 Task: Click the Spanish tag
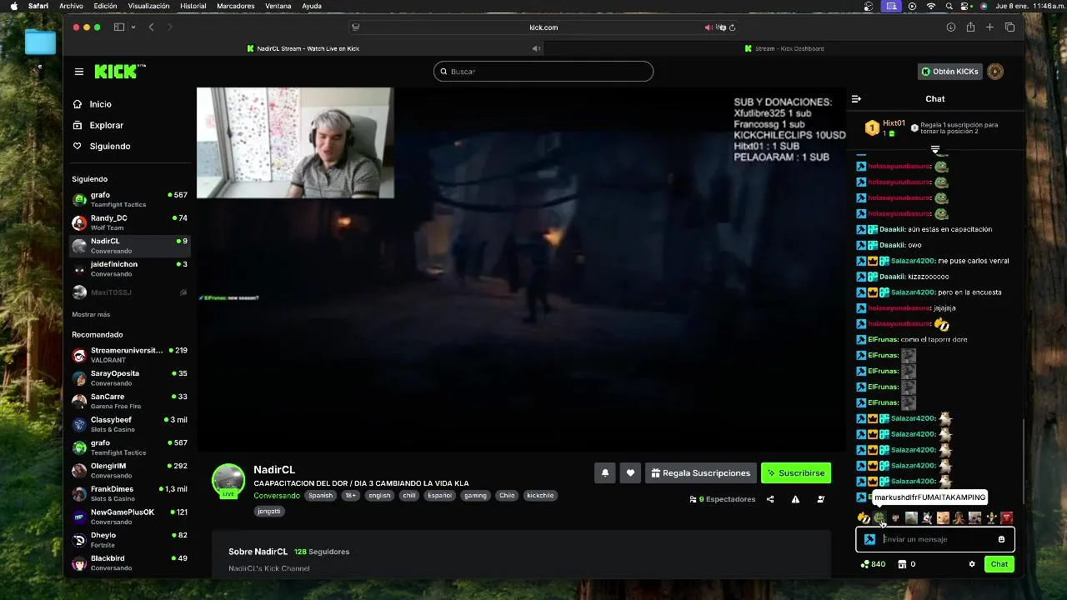click(x=320, y=495)
